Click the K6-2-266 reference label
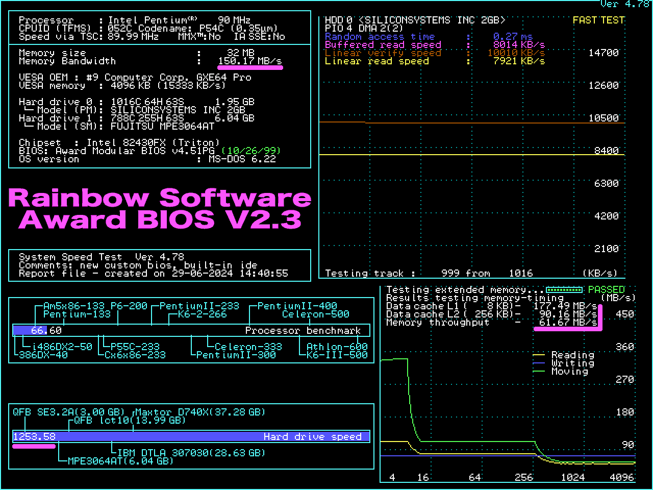The image size is (653, 490). click(203, 314)
